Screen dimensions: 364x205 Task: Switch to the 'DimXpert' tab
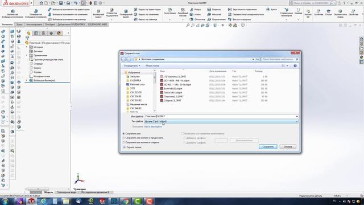click(50, 24)
